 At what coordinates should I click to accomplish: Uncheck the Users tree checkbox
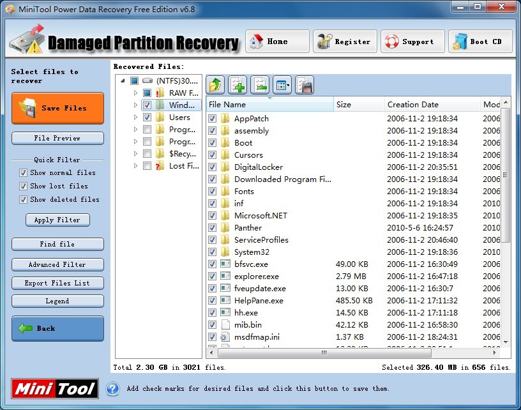pyautogui.click(x=147, y=118)
